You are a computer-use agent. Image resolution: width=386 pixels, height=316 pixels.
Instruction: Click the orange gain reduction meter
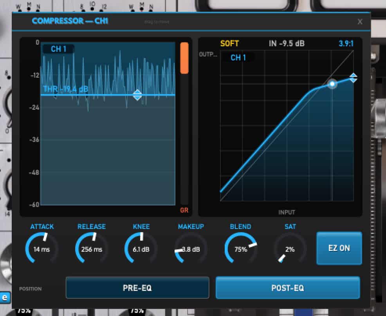pyautogui.click(x=184, y=58)
